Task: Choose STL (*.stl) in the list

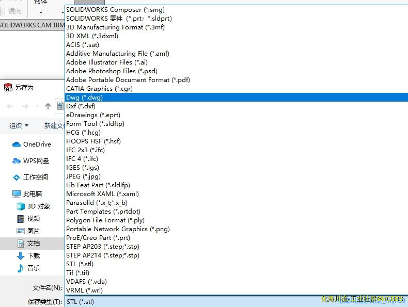Action: click(236, 264)
